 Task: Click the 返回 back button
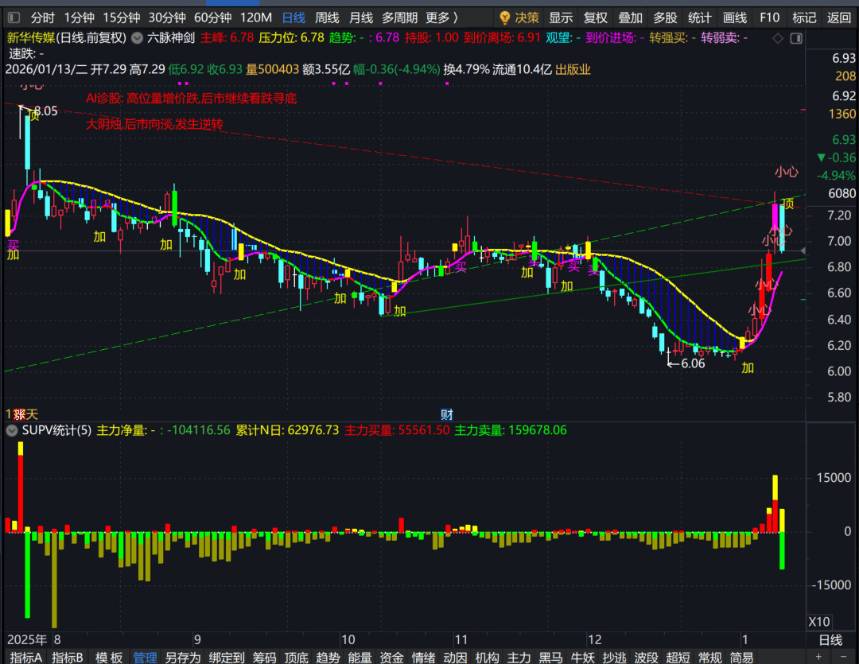pyautogui.click(x=839, y=18)
